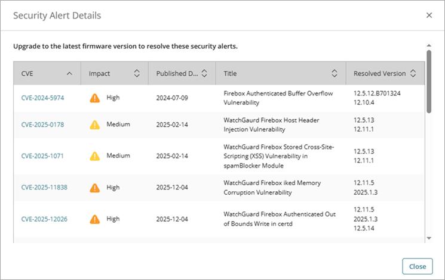The image size is (445, 280).
Task: Select the 2025-12-04 date for CVE-2025-11838
Action: (x=172, y=188)
